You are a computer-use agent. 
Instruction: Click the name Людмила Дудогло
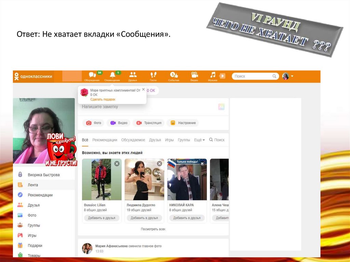pyautogui.click(x=141, y=205)
